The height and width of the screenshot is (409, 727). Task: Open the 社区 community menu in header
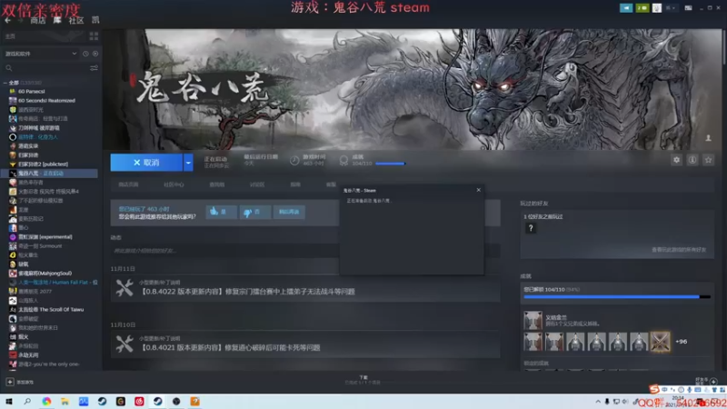pyautogui.click(x=76, y=20)
